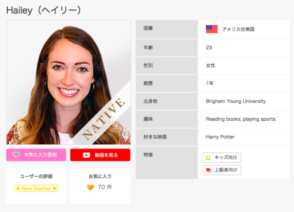Watch video with 動画を見る button
This screenshot has height=212, width=294.
100,155
